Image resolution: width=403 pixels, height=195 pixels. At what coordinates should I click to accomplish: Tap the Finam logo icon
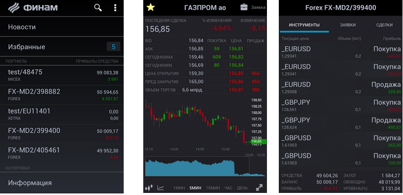[14, 8]
